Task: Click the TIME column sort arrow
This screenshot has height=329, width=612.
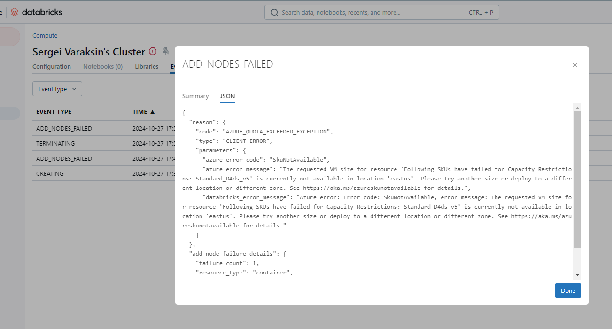Action: 152,112
